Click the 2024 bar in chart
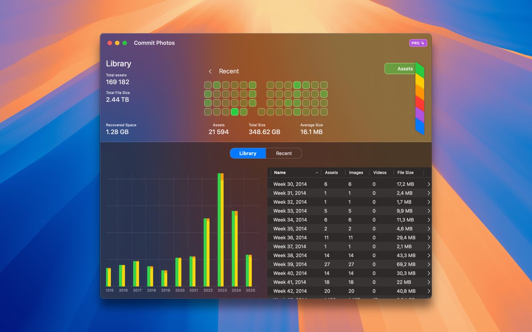 pyautogui.click(x=235, y=249)
